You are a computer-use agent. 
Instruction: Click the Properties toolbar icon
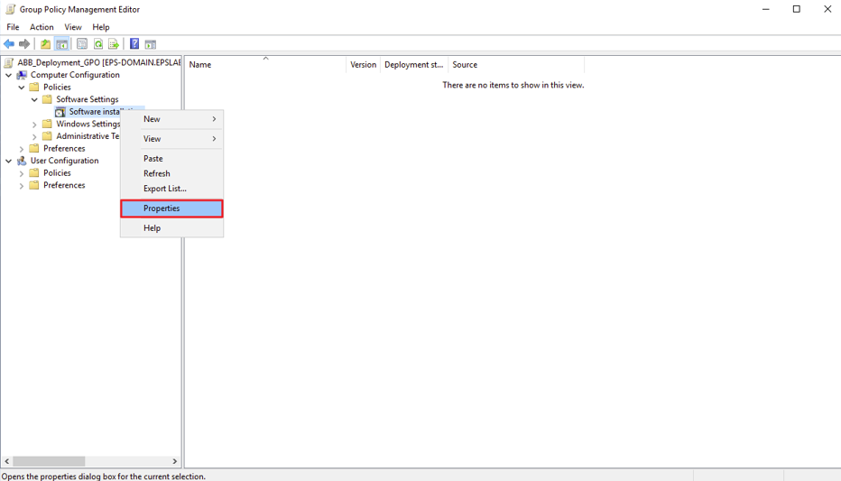click(x=82, y=44)
